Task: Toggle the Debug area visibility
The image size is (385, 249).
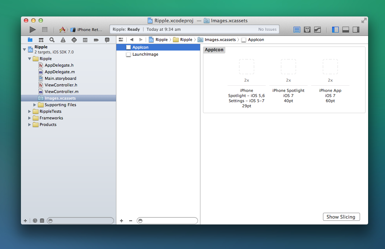Action: pyautogui.click(x=345, y=30)
